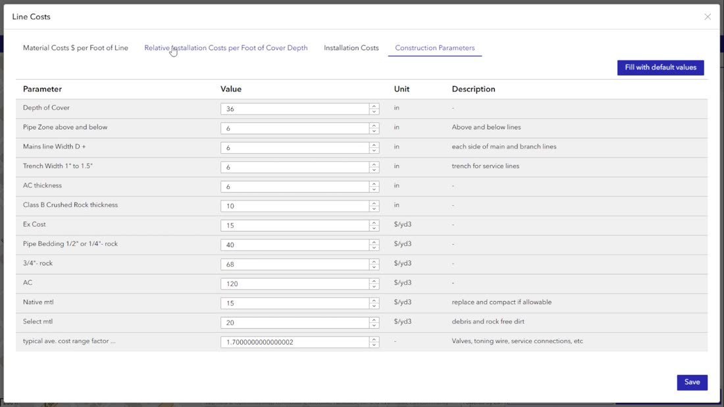Edit the Select mtl cost value
Image resolution: width=724 pixels, height=407 pixels.
coord(295,323)
